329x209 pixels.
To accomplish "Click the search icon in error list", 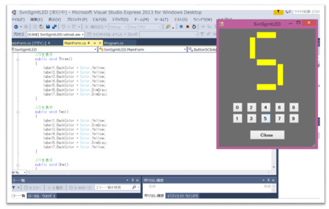I will point(134,187).
